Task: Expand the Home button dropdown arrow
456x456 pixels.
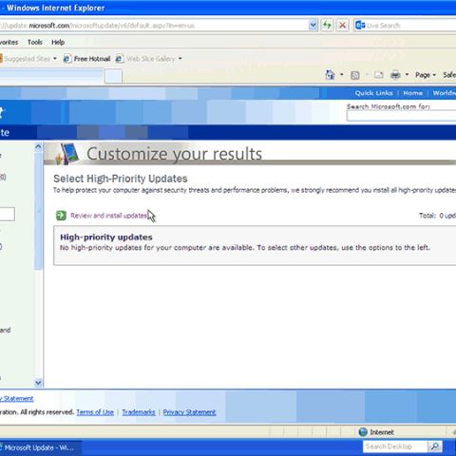Action: 342,75
